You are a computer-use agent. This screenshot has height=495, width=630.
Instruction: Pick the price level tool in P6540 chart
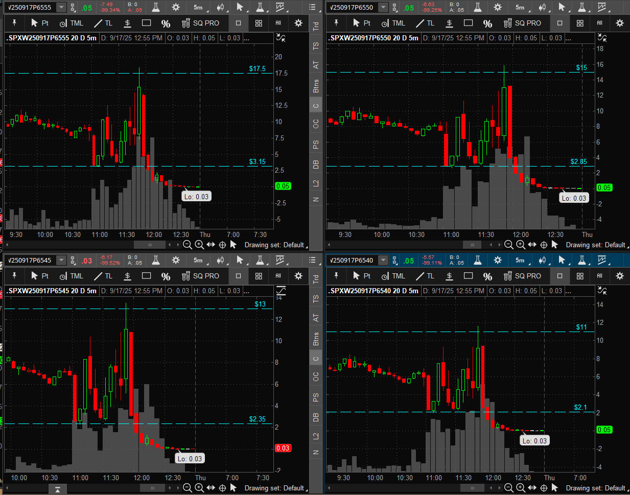click(449, 276)
